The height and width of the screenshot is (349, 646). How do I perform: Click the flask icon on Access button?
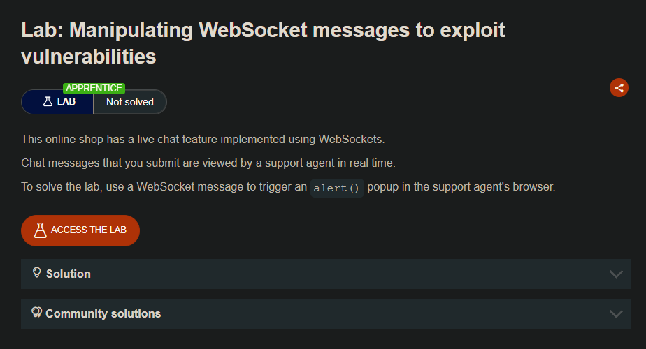click(40, 230)
